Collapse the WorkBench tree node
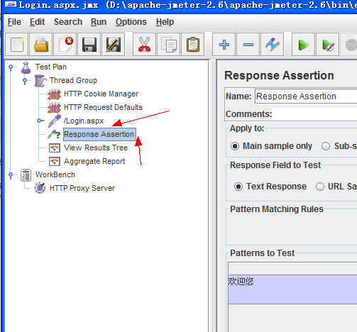This screenshot has height=332, width=357. point(11,175)
